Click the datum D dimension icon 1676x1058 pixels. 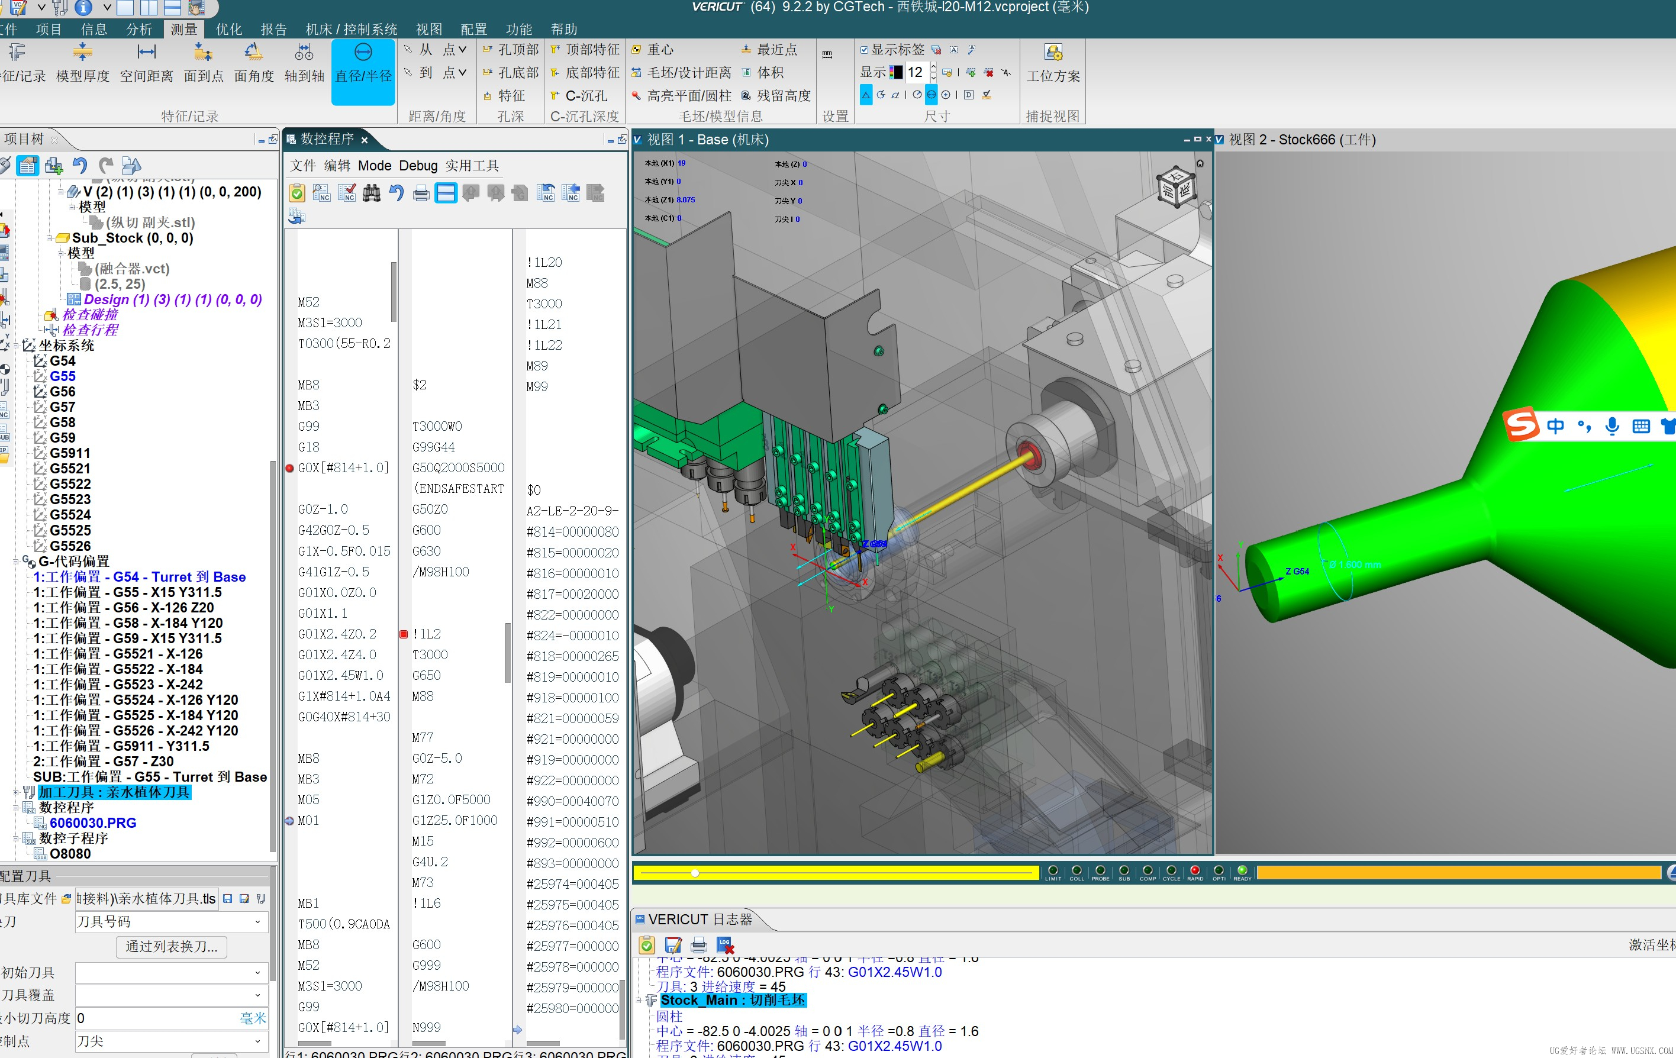point(968,95)
